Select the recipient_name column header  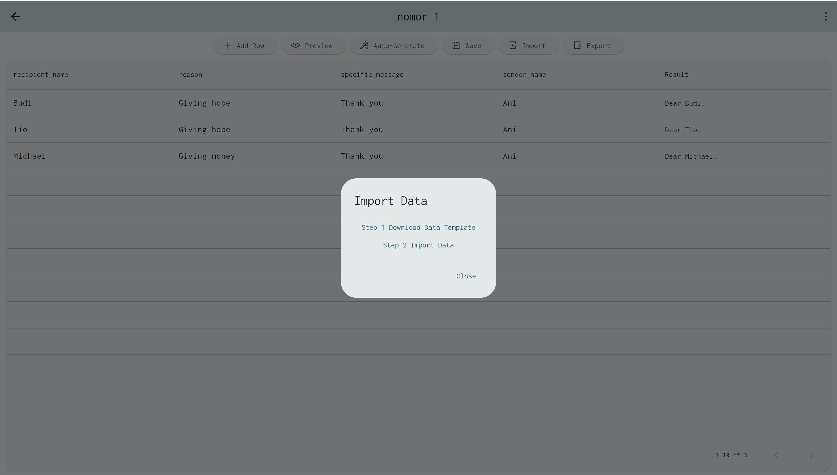tap(41, 75)
